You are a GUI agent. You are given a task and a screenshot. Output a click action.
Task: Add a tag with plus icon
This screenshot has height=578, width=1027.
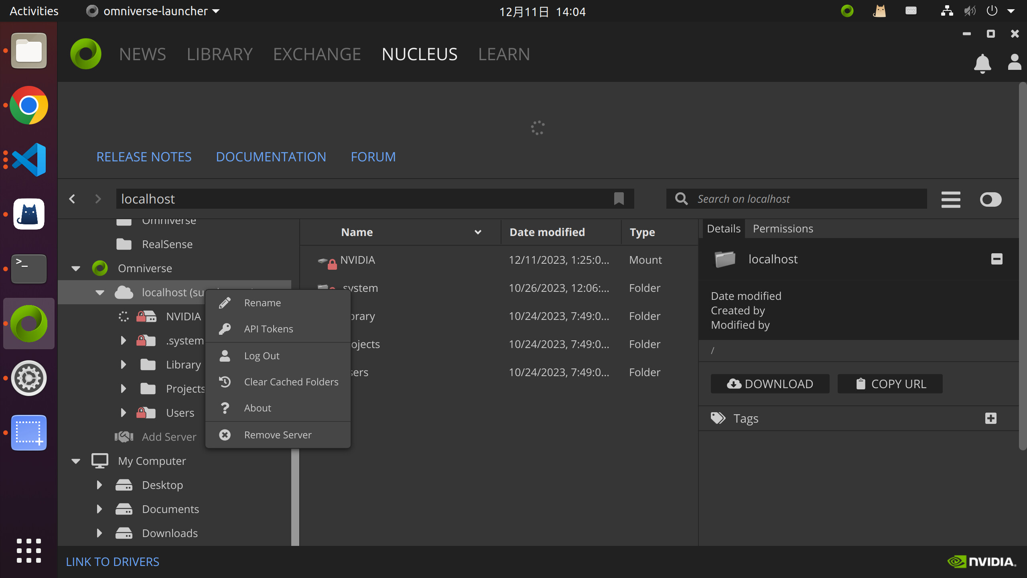(x=990, y=418)
